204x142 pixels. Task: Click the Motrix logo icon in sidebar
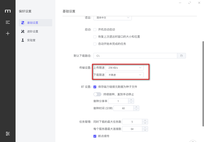pyautogui.click(x=8, y=11)
